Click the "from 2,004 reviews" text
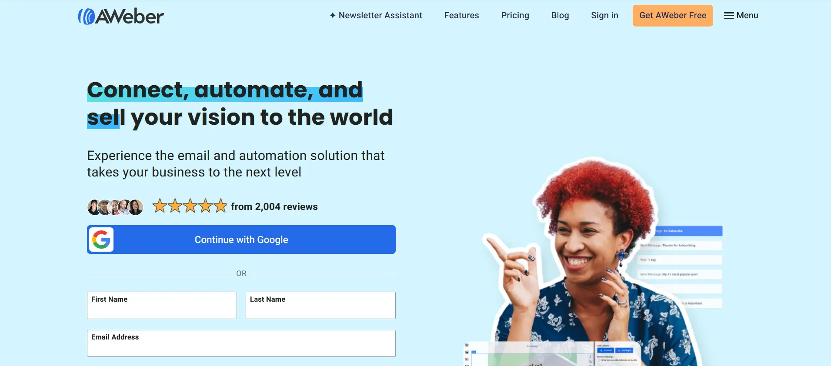Viewport: 831px width, 366px height. pyautogui.click(x=274, y=206)
